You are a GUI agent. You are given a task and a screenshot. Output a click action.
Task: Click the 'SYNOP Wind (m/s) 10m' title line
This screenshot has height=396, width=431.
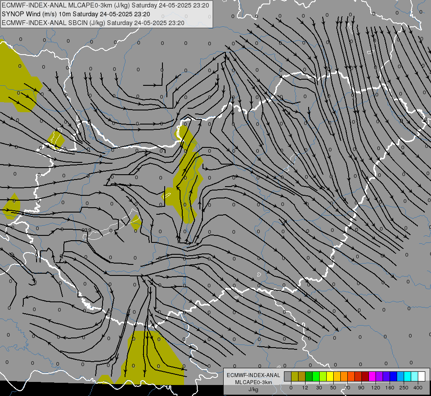76,14
